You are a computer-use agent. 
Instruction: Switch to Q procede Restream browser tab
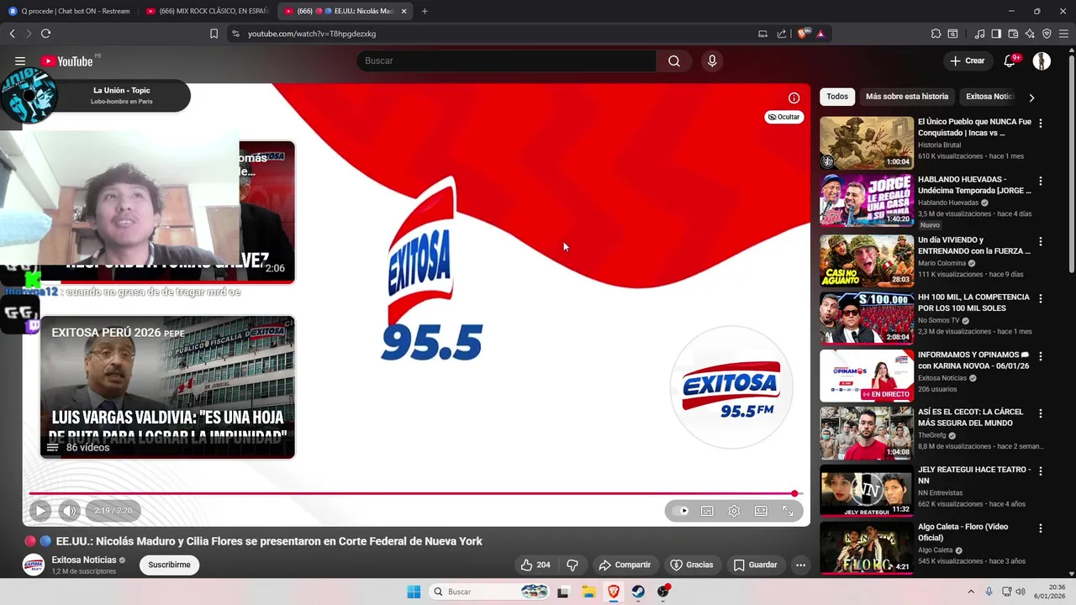(71, 11)
